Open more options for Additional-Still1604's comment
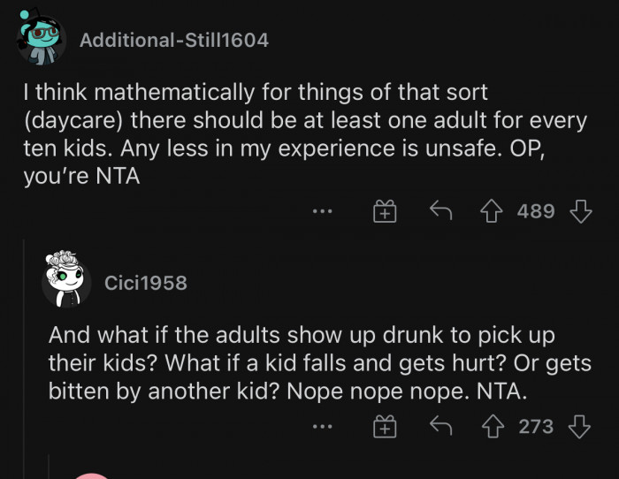This screenshot has width=619, height=479. [324, 211]
